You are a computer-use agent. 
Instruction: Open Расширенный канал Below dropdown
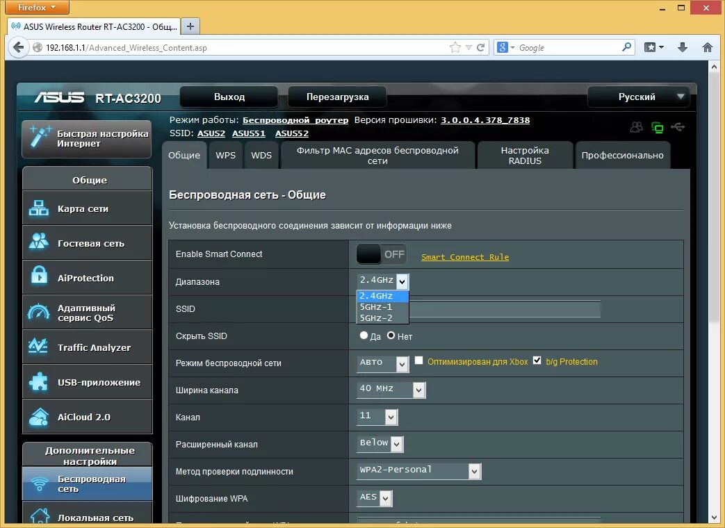pos(380,444)
